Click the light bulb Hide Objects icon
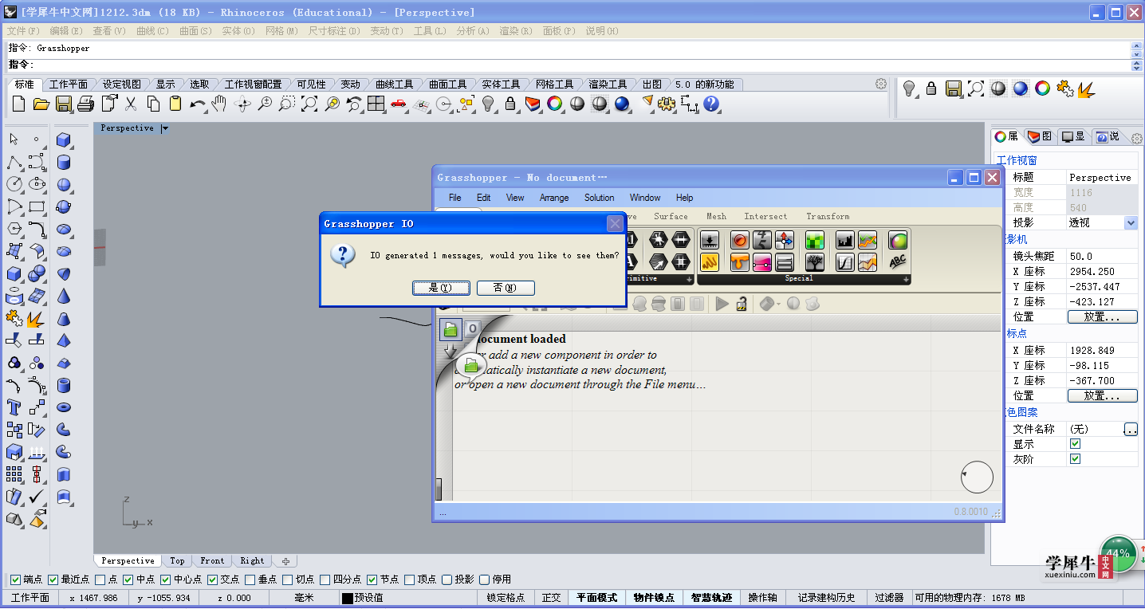 [x=488, y=104]
